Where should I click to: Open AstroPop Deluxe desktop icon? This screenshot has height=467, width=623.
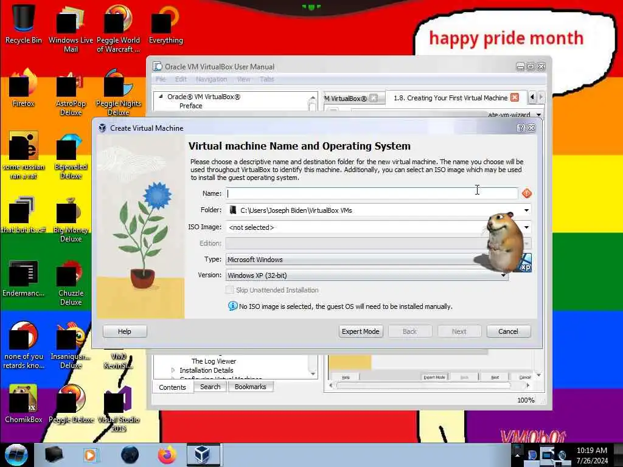71,93
